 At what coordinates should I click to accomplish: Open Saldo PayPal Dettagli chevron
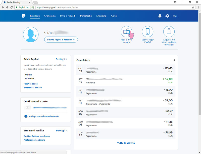(x=66, y=59)
